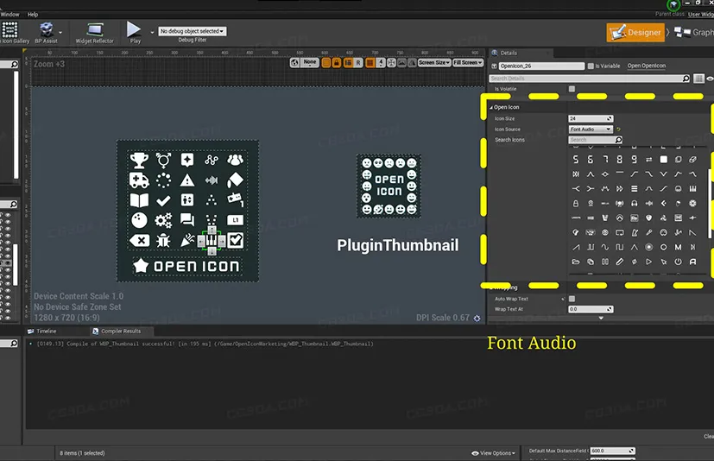714x461 pixels.
Task: Click the localization globe viewport button
Action: pyautogui.click(x=294, y=62)
